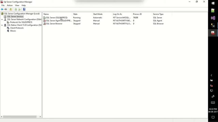
Task: Open the Help menu
Action: (x=24, y=5)
